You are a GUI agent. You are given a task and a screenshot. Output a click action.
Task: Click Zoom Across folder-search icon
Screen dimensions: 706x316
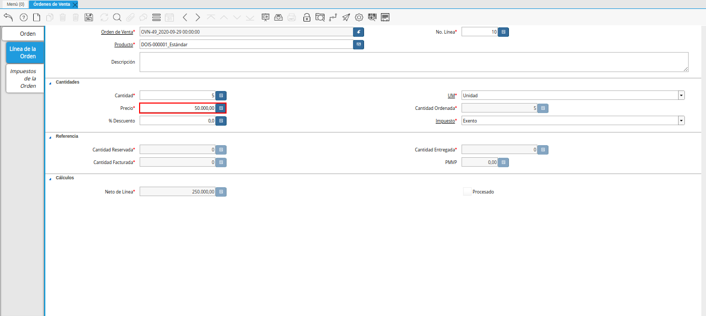pos(320,17)
